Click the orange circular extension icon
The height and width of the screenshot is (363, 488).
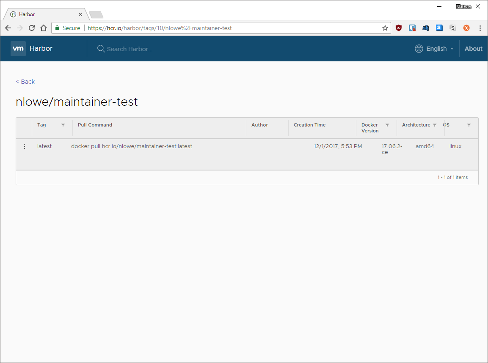[466, 27]
